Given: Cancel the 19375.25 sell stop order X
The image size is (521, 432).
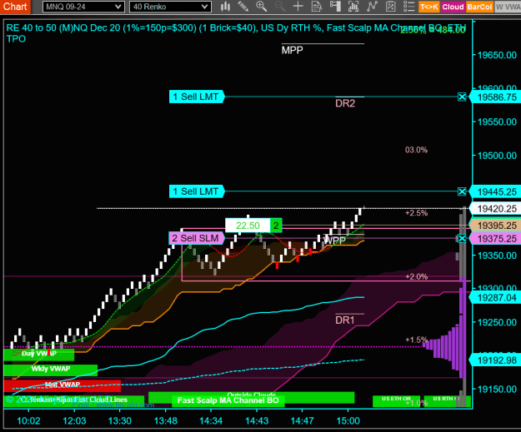Looking at the screenshot, I should point(462,238).
